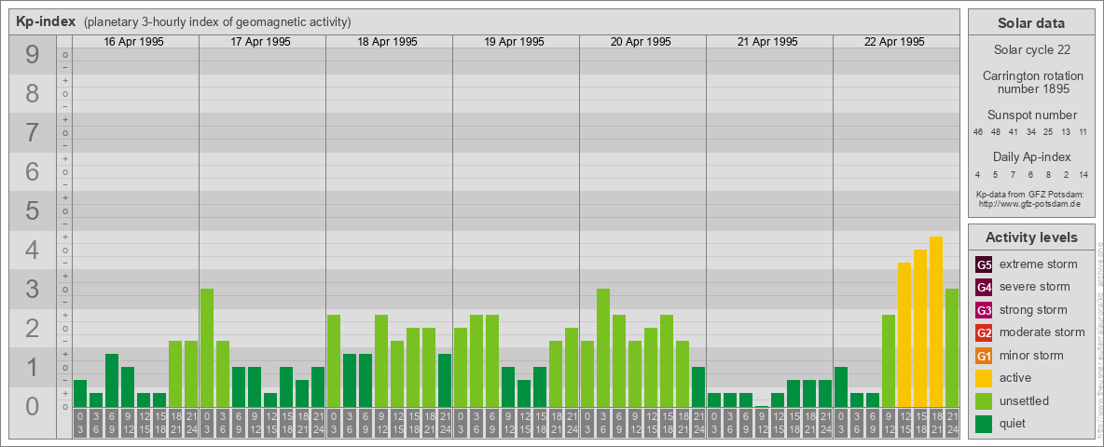Click sunspot number value 41
The height and width of the screenshot is (447, 1104).
(x=1014, y=132)
